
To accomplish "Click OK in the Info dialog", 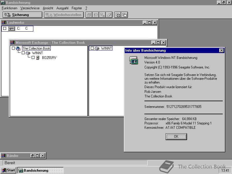I will coord(176,137).
